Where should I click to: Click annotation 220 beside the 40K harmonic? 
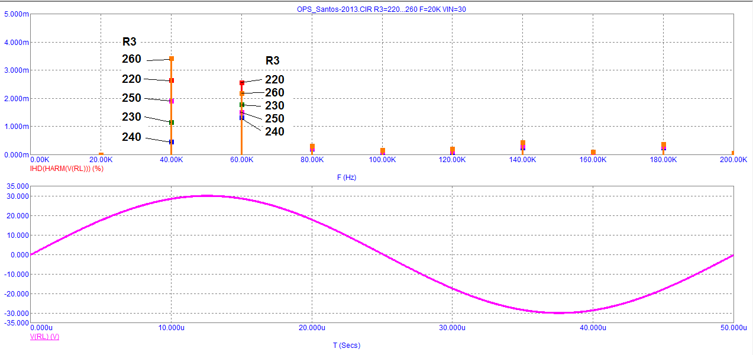pyautogui.click(x=131, y=79)
